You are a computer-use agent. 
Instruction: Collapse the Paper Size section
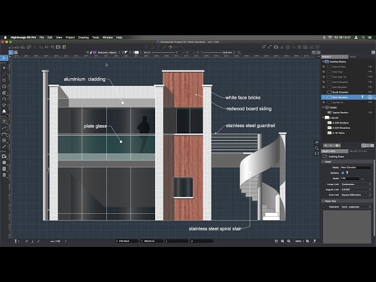pyautogui.click(x=323, y=201)
